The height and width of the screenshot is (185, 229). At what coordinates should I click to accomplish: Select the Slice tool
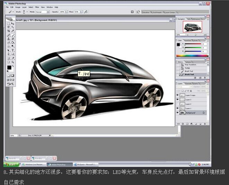click(13, 31)
